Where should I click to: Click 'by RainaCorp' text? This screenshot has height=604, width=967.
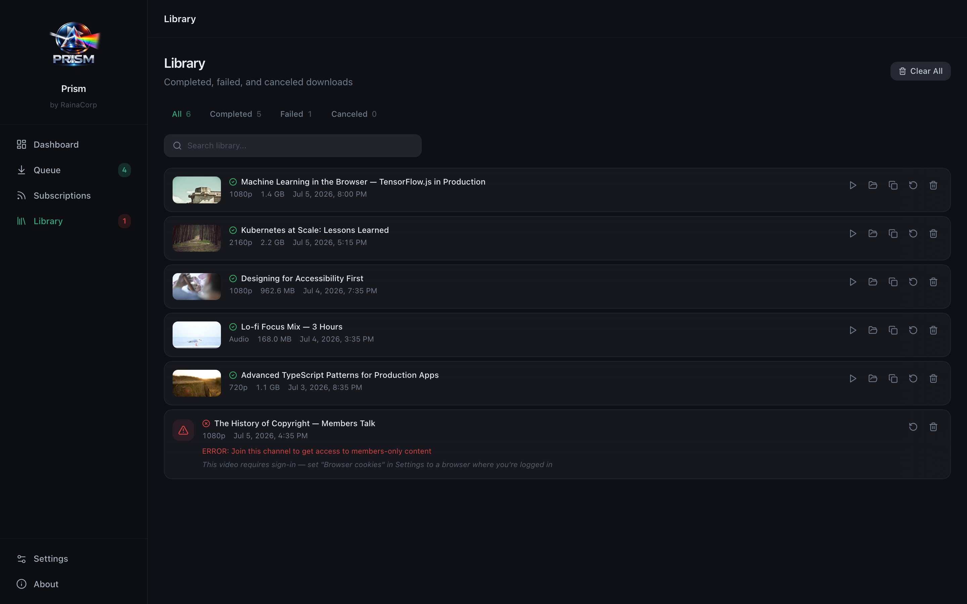74,105
